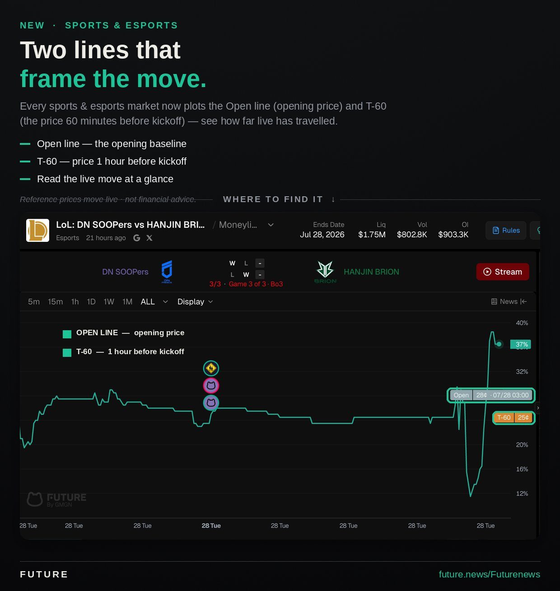Click the DN SOOPers team logo

[167, 272]
